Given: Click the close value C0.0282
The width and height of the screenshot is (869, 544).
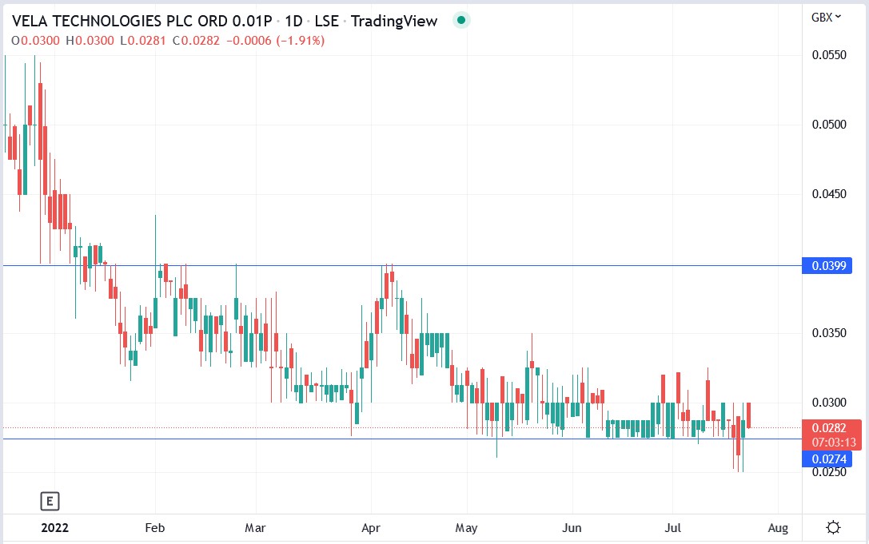Looking at the screenshot, I should pos(196,41).
